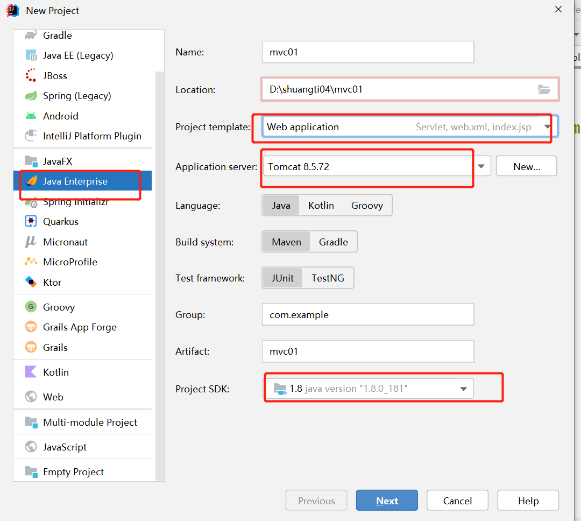Click the Micronaut mu icon
The image size is (581, 521).
tap(31, 242)
